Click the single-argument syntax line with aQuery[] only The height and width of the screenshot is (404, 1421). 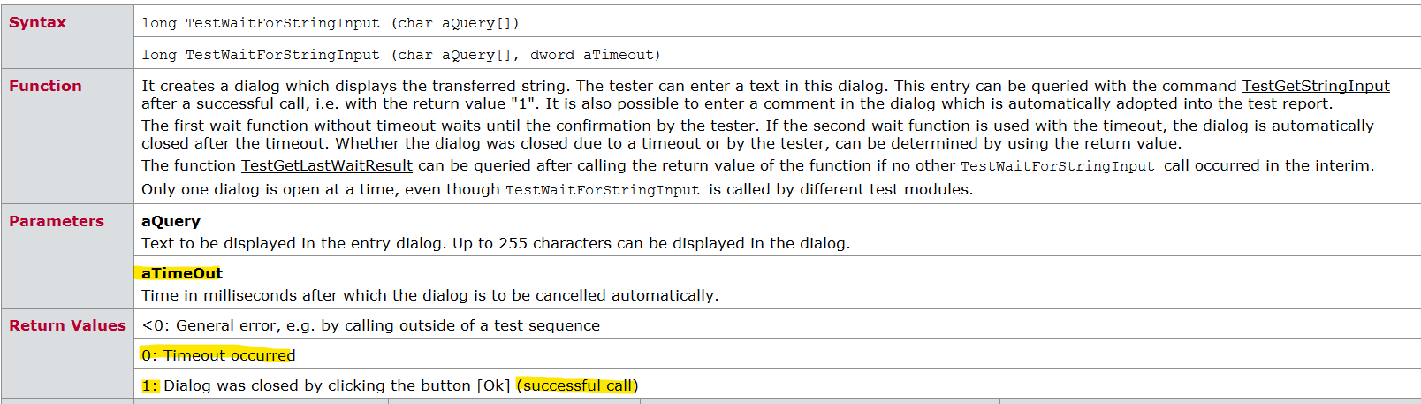pos(330,23)
